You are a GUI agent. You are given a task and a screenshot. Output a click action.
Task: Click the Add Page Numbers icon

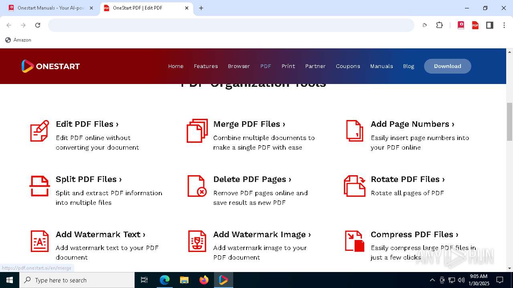(x=355, y=131)
